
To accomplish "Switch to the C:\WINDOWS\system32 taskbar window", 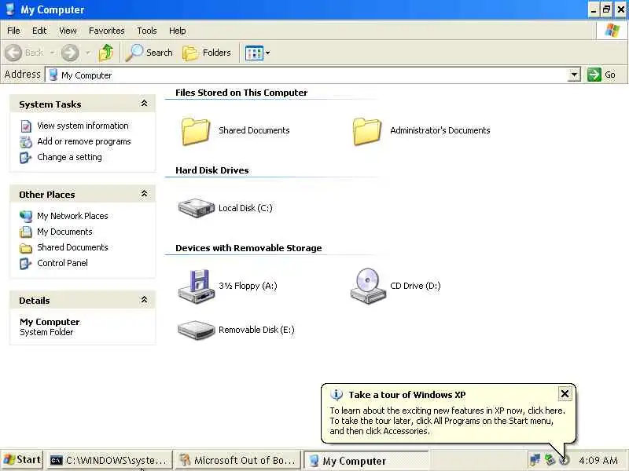I will pos(109,460).
